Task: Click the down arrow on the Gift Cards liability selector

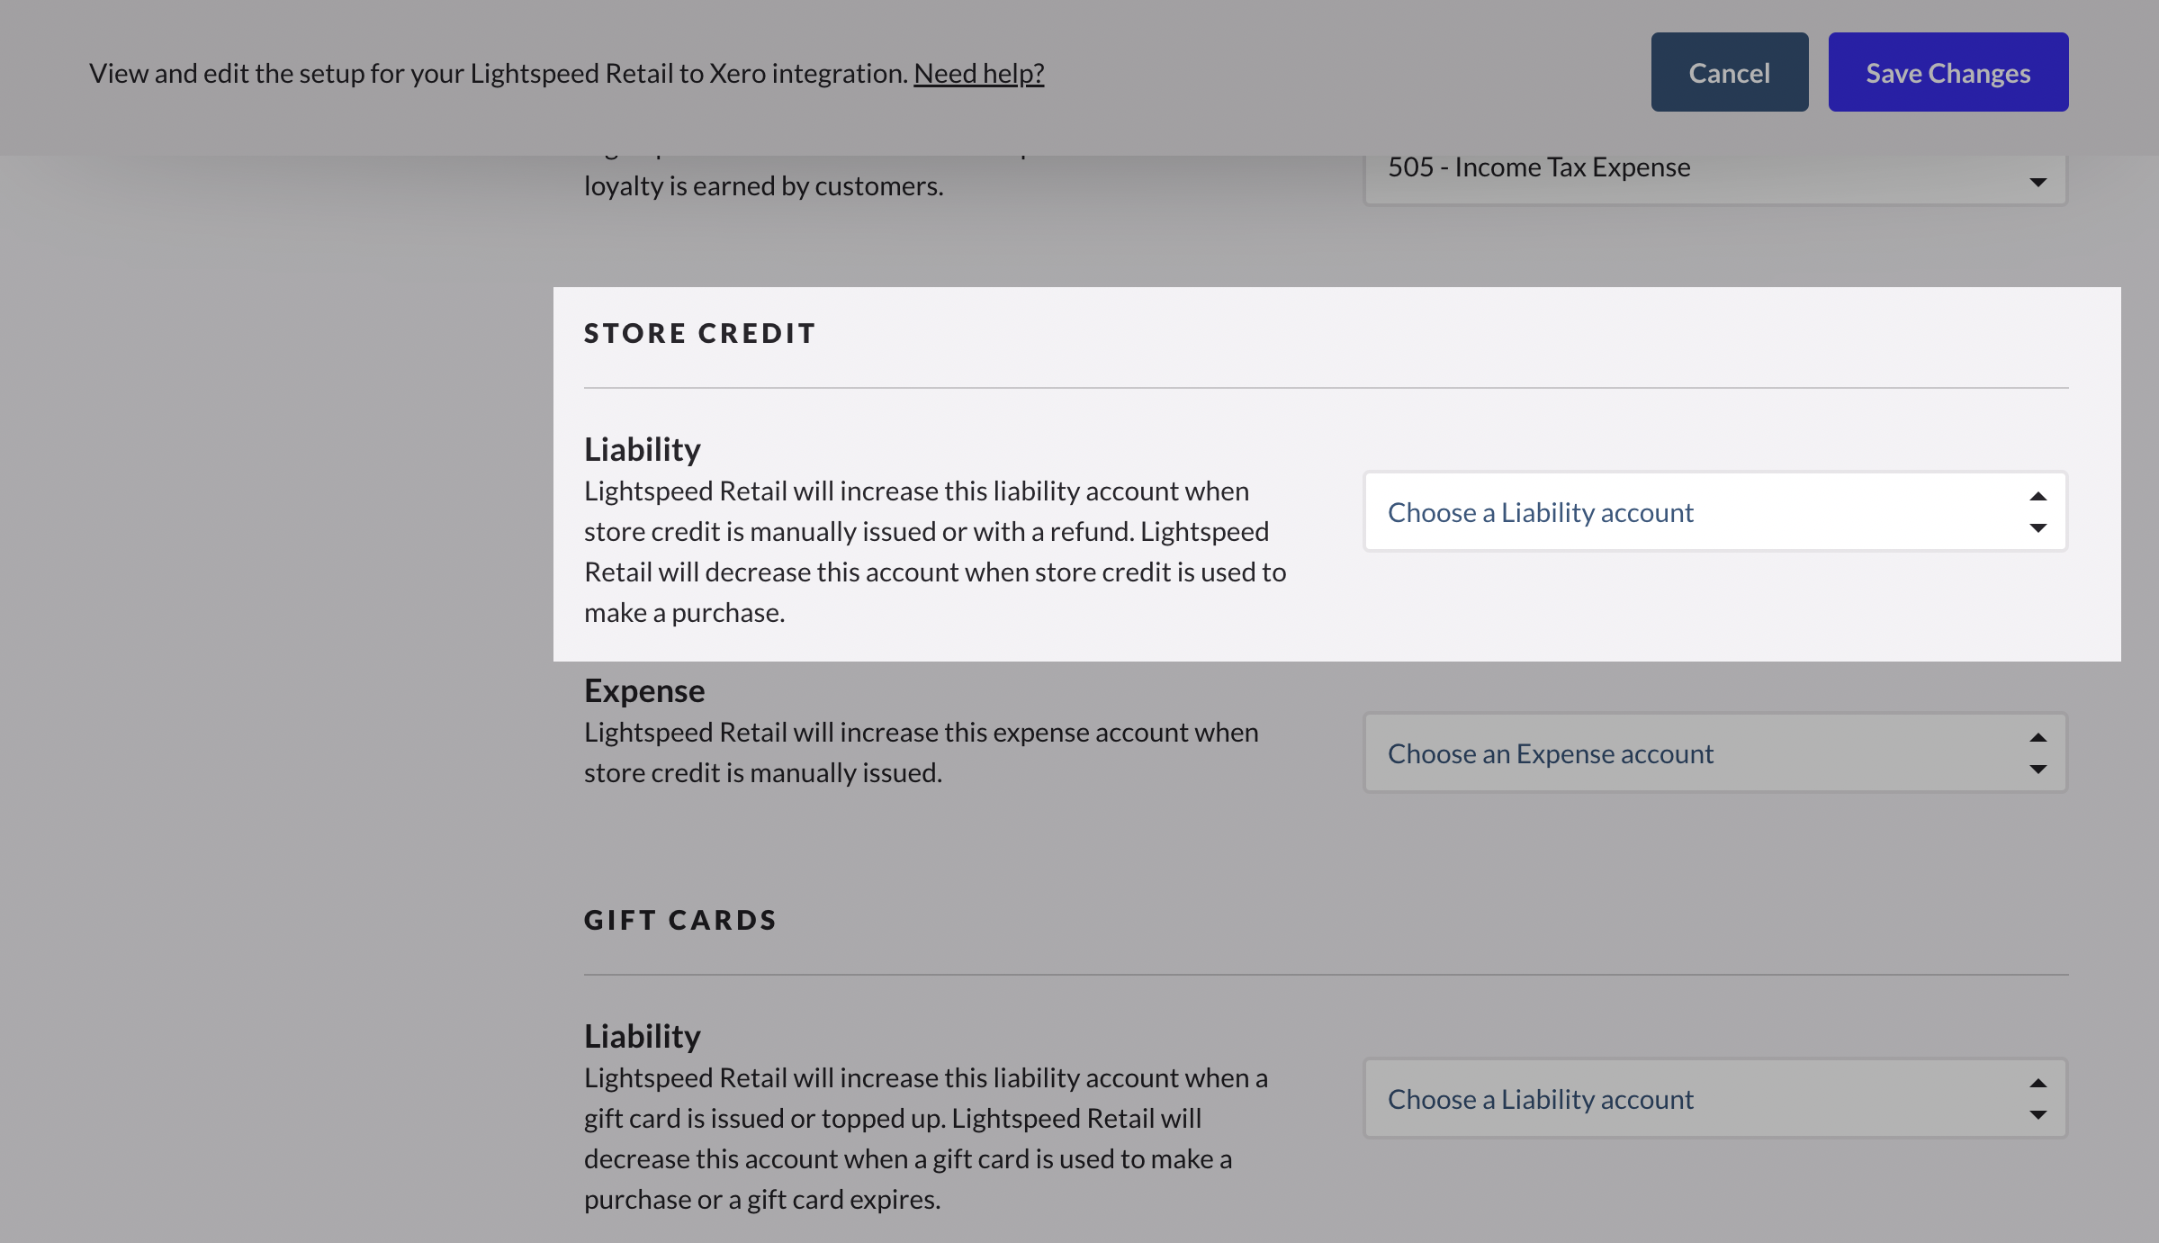Action: (x=2038, y=1115)
